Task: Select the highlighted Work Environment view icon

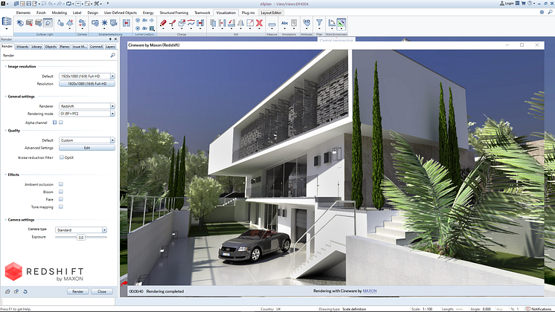Action: pos(341,23)
